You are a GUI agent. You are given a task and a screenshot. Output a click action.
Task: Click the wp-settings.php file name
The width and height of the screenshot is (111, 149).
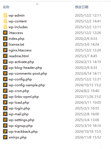[21, 120]
